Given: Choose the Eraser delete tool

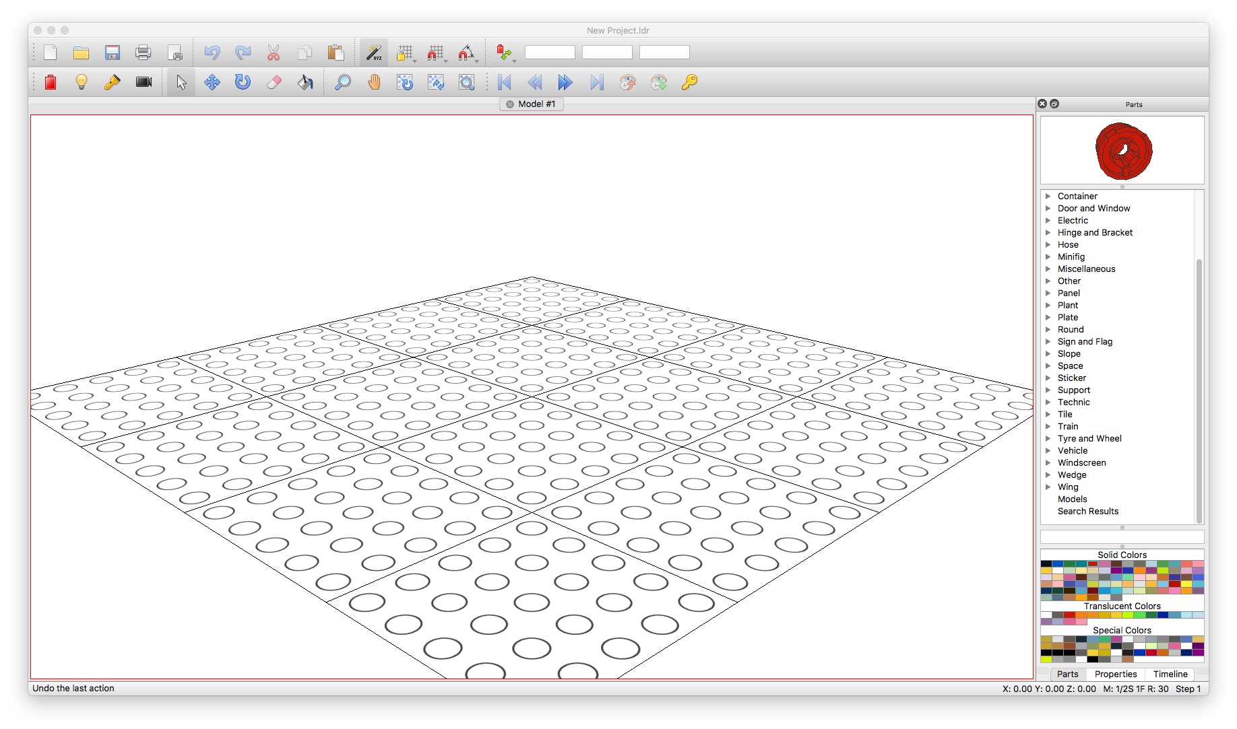Looking at the screenshot, I should point(274,82).
